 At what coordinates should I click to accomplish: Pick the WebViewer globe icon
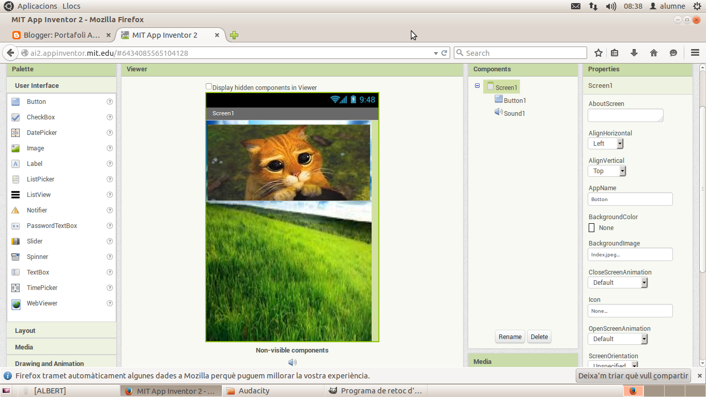[16, 304]
